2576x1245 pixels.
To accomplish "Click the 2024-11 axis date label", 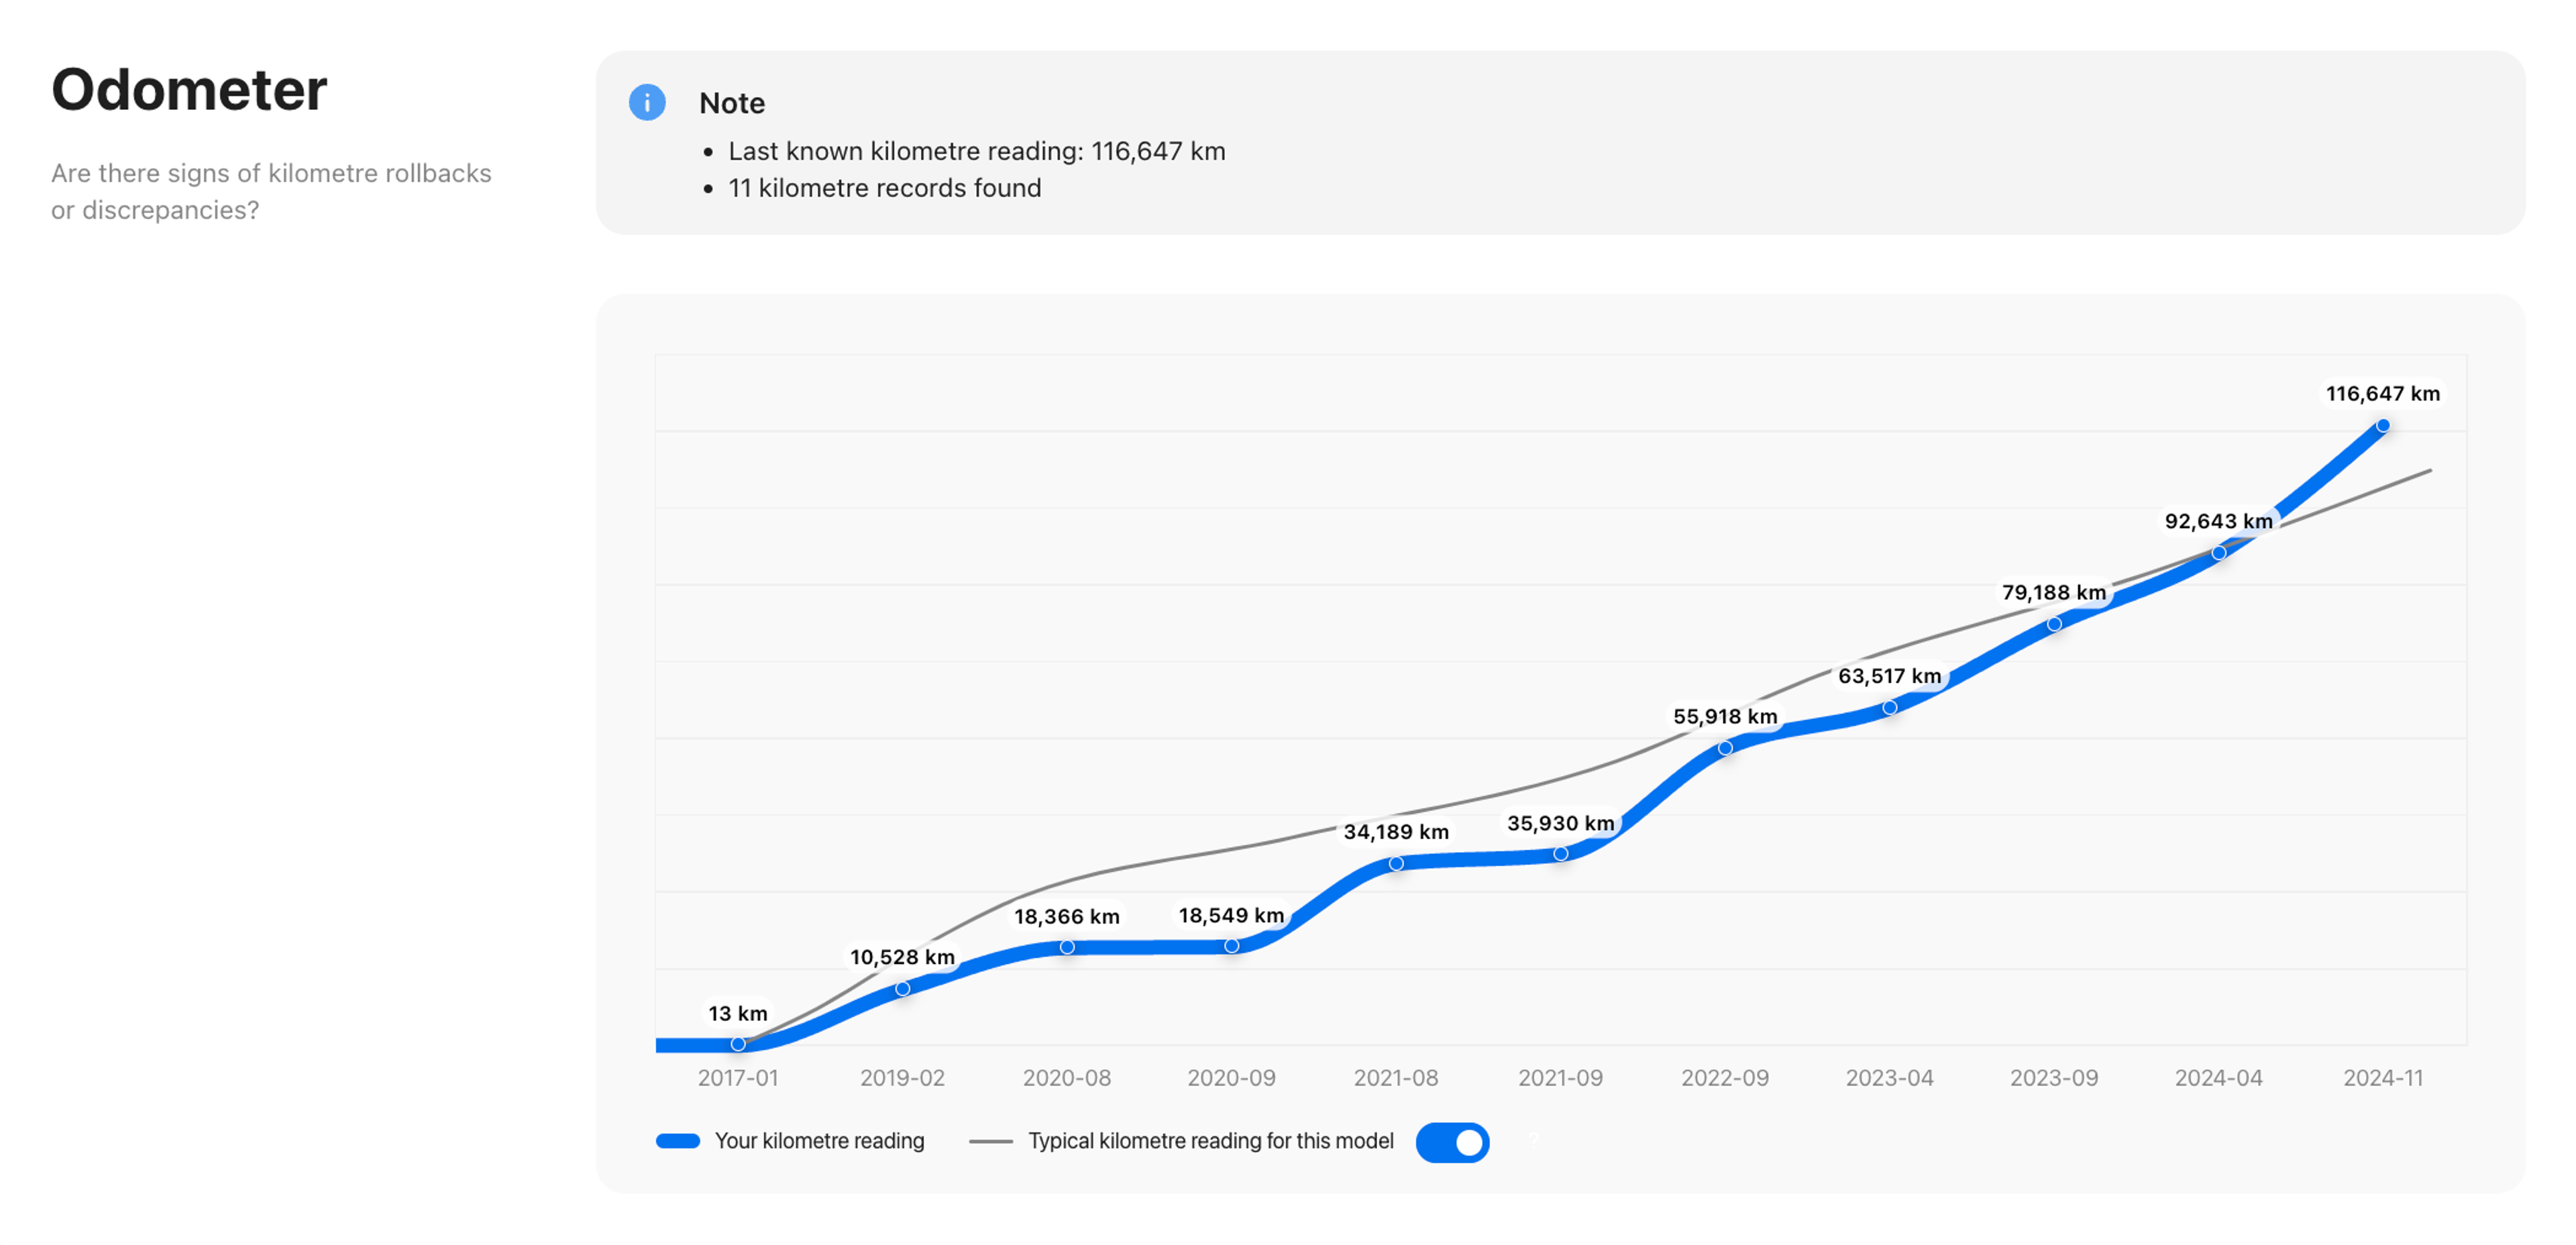I will 2383,1078.
